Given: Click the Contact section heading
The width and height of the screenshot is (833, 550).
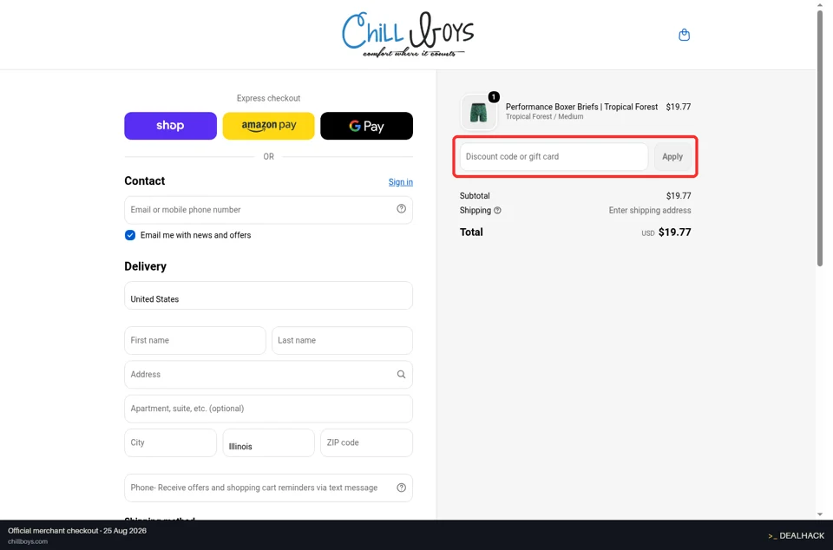Looking at the screenshot, I should click(x=145, y=181).
